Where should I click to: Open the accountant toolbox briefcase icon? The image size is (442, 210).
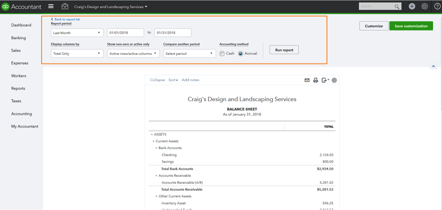(x=65, y=6)
